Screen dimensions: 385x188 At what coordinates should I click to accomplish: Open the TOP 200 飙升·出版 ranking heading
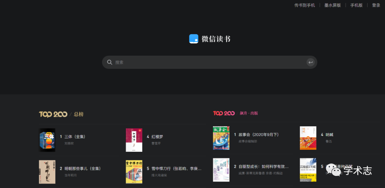pyautogui.click(x=236, y=113)
